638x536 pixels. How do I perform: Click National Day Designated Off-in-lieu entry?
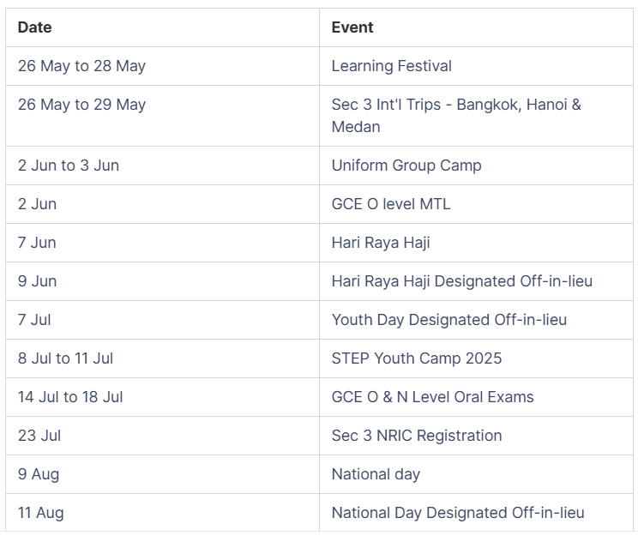pos(458,513)
